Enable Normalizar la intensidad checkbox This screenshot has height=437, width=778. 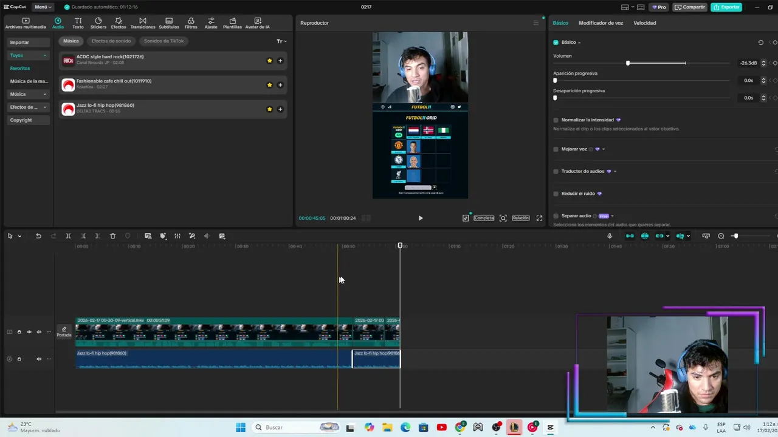pos(556,120)
